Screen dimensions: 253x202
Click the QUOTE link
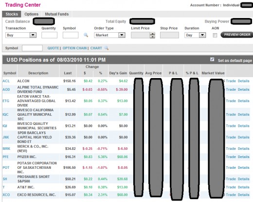tap(53, 48)
